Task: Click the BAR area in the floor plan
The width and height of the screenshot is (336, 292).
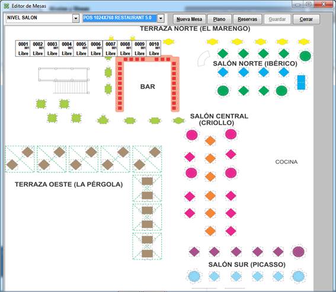Action: pyautogui.click(x=148, y=86)
